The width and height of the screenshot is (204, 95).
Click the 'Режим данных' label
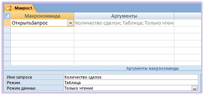coord(21,88)
